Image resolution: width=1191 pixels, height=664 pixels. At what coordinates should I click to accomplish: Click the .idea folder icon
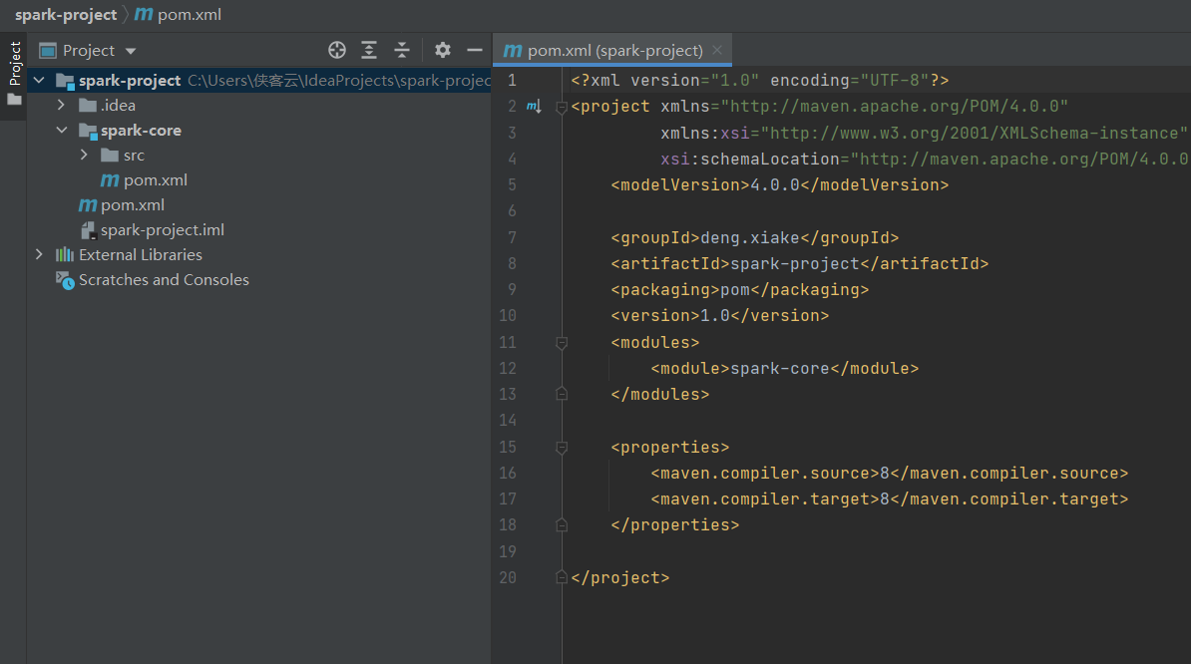point(88,105)
